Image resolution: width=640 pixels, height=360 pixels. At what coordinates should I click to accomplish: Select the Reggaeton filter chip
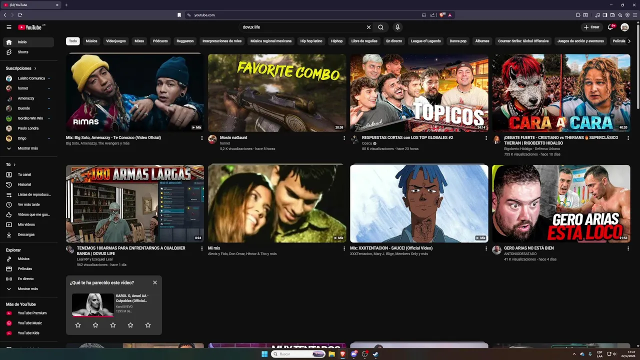click(185, 41)
